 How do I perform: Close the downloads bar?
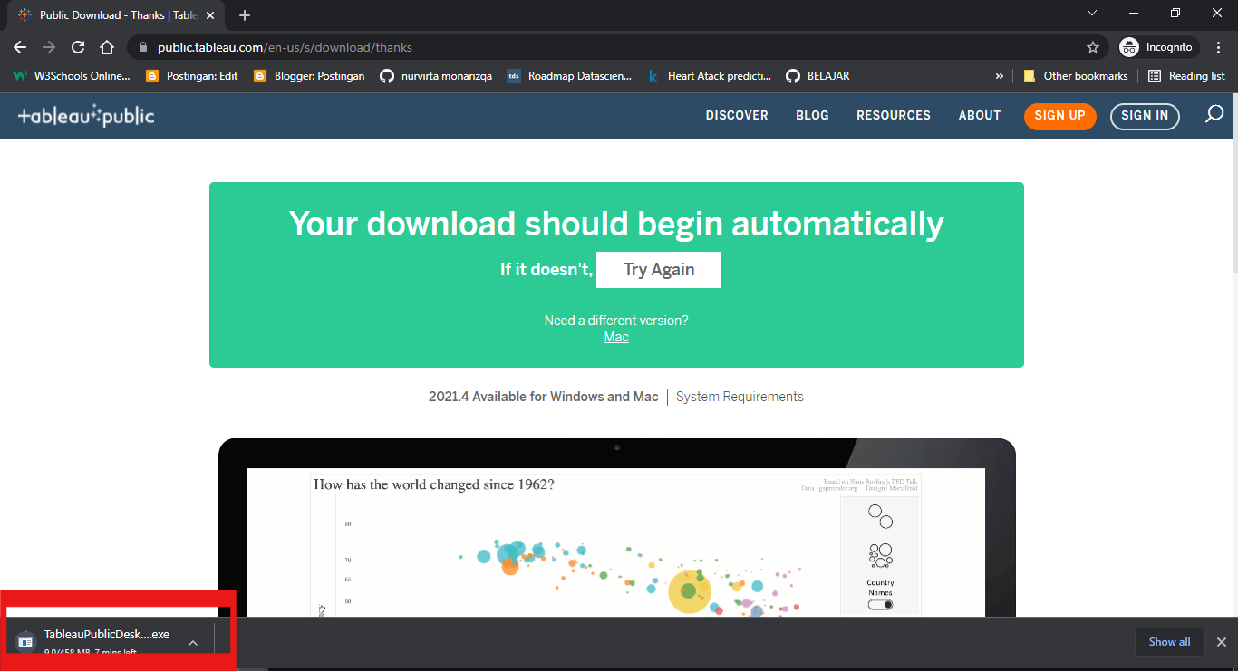1221,642
